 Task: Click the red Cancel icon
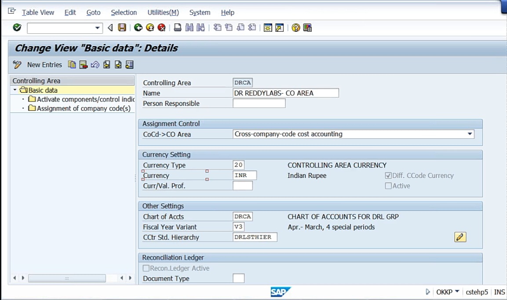(x=161, y=28)
